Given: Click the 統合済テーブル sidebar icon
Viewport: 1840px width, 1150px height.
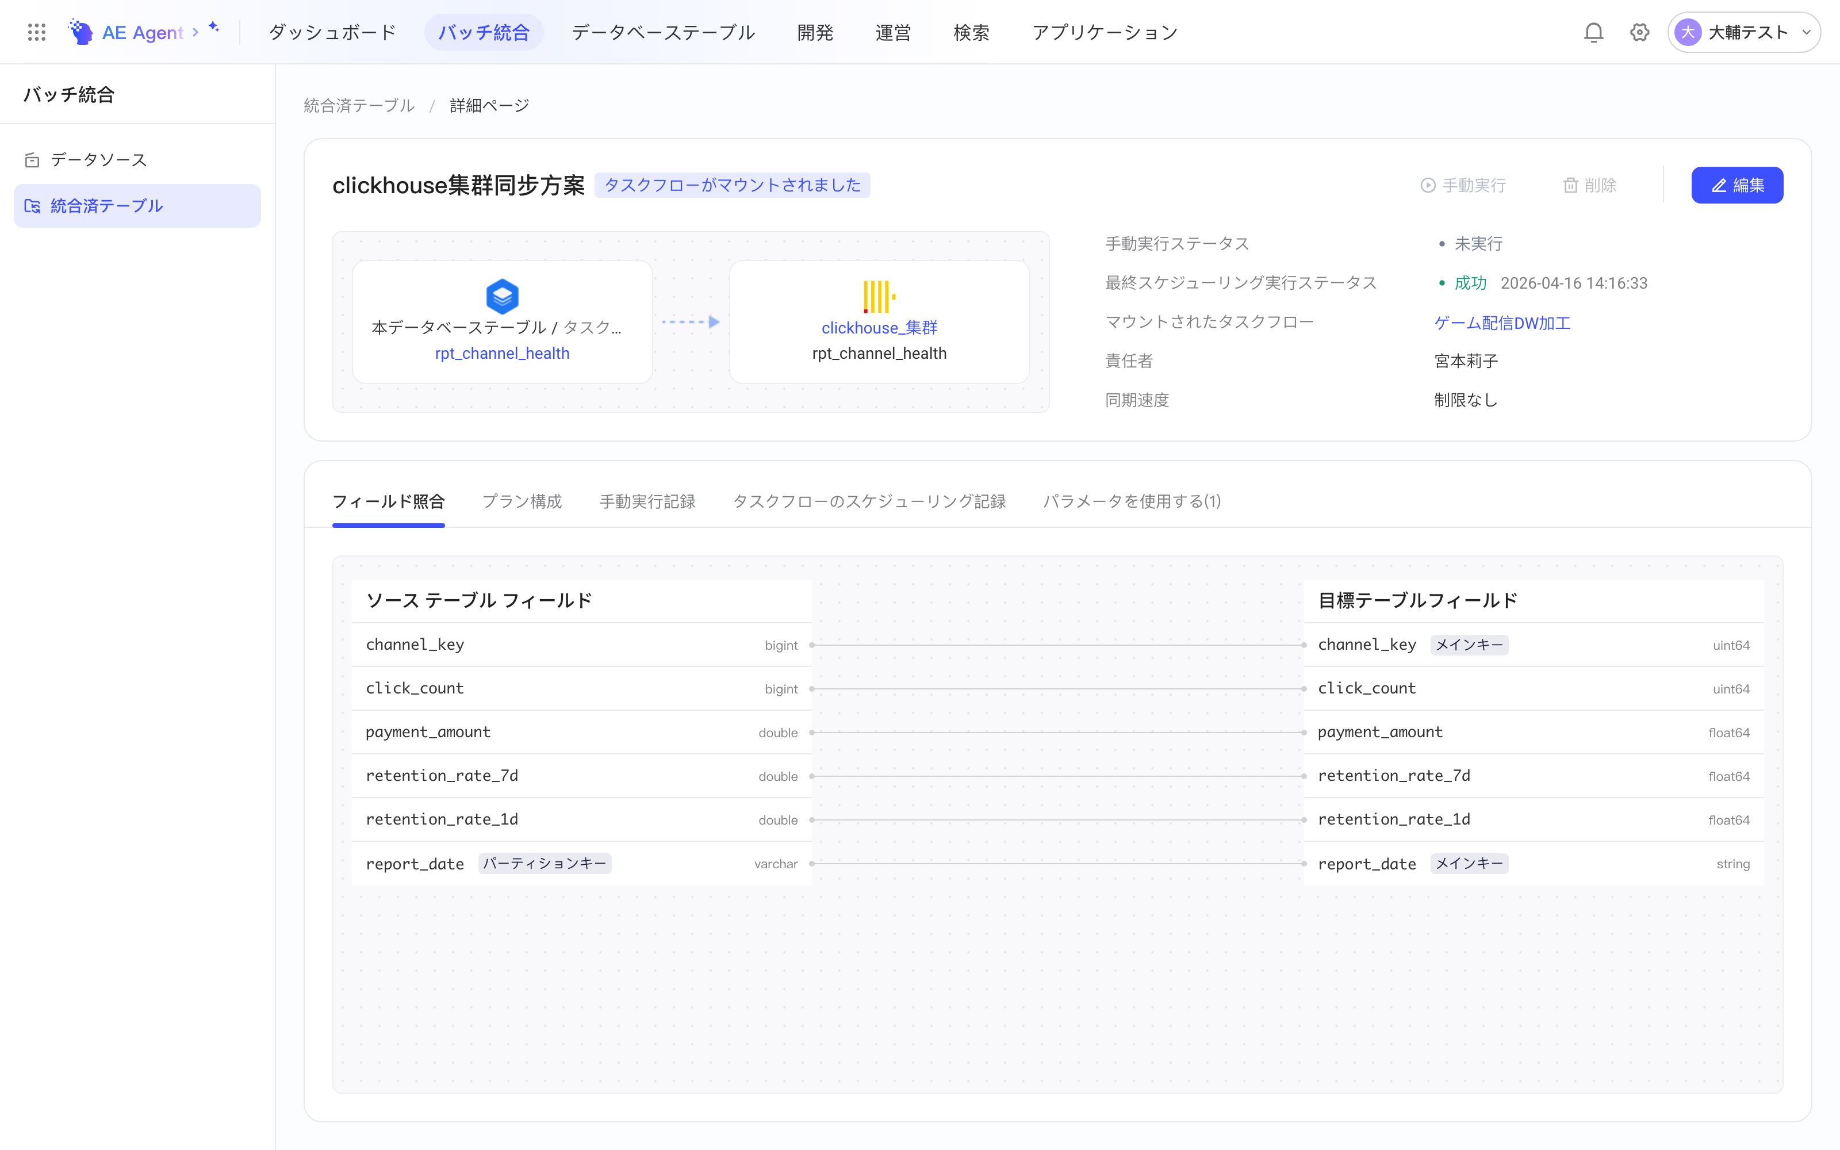Looking at the screenshot, I should click(32, 206).
